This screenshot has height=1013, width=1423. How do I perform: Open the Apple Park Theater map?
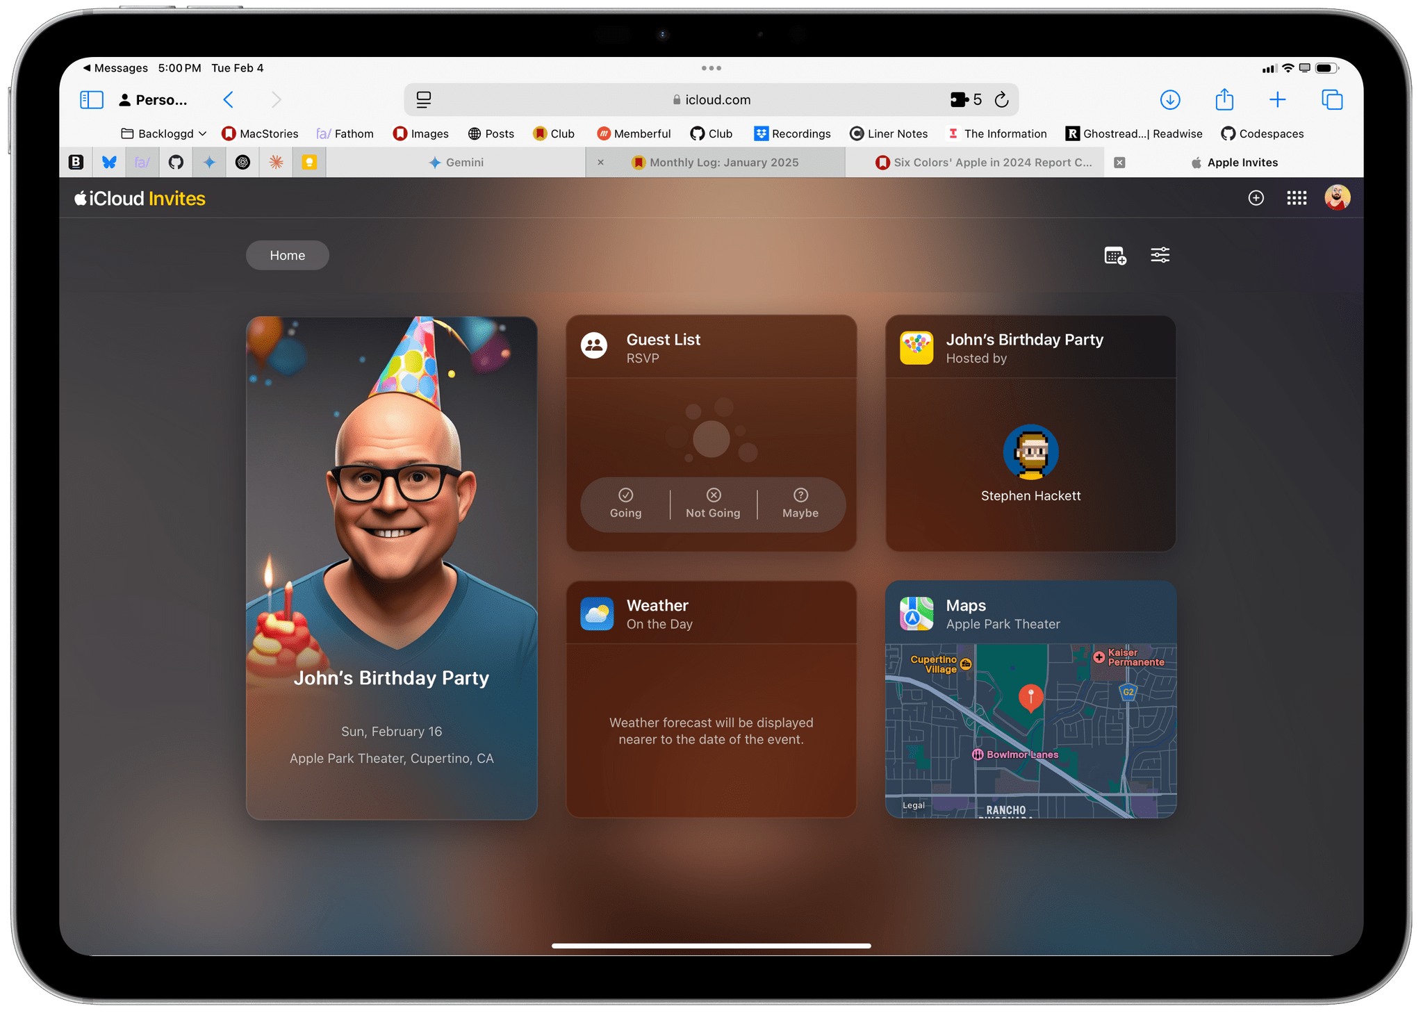click(1031, 731)
